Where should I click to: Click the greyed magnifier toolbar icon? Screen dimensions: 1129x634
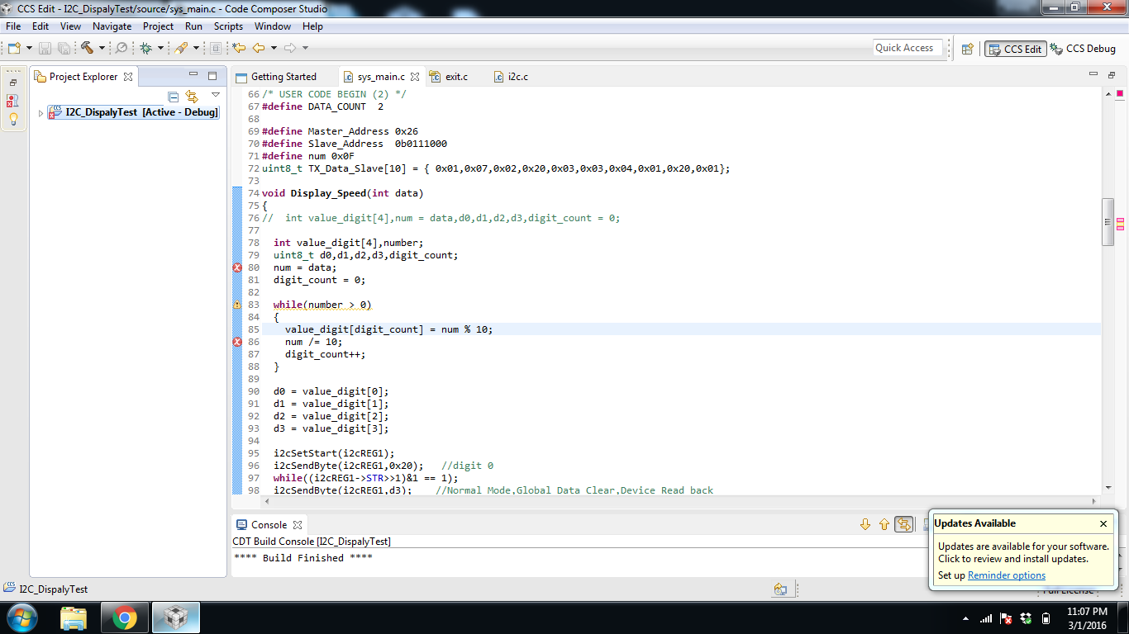(x=121, y=48)
